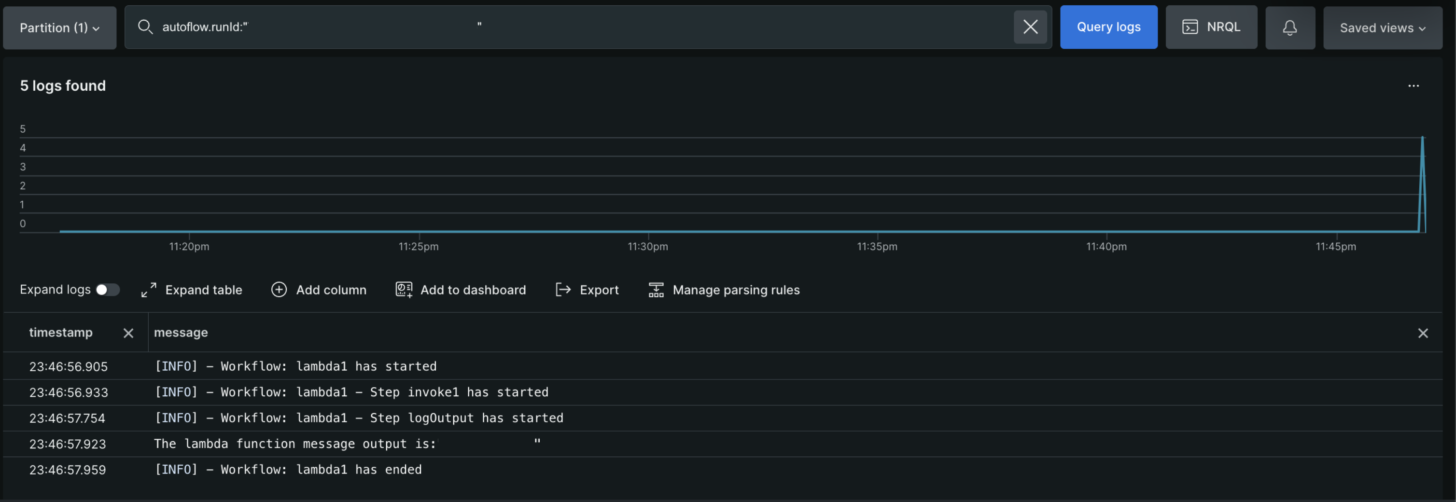Click the notification bell icon
The height and width of the screenshot is (502, 1456).
[x=1290, y=27]
